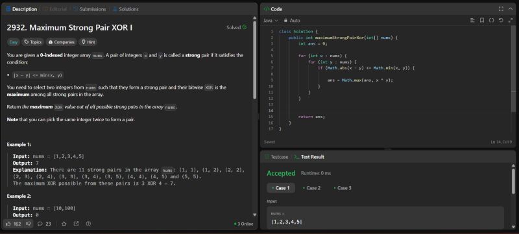
Task: Toggle the Auto lock setting
Action: (x=291, y=21)
